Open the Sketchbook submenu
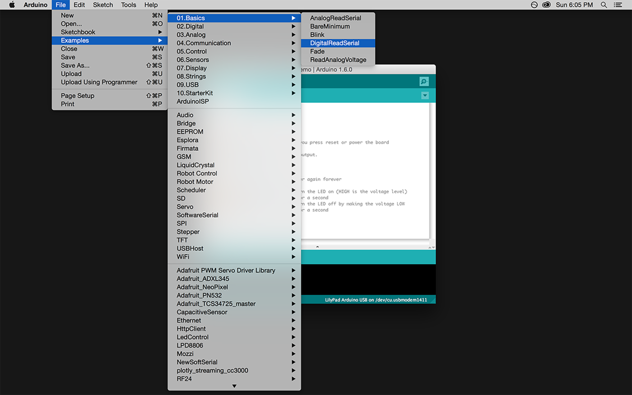This screenshot has height=395, width=632. [110, 32]
